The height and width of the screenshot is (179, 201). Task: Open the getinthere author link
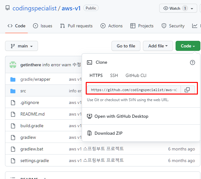click(31, 65)
